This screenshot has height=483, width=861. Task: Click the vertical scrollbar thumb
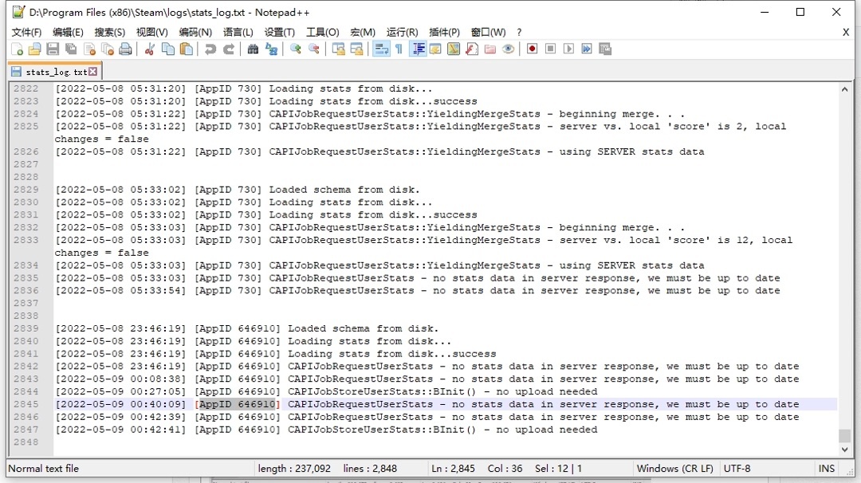pos(844,436)
